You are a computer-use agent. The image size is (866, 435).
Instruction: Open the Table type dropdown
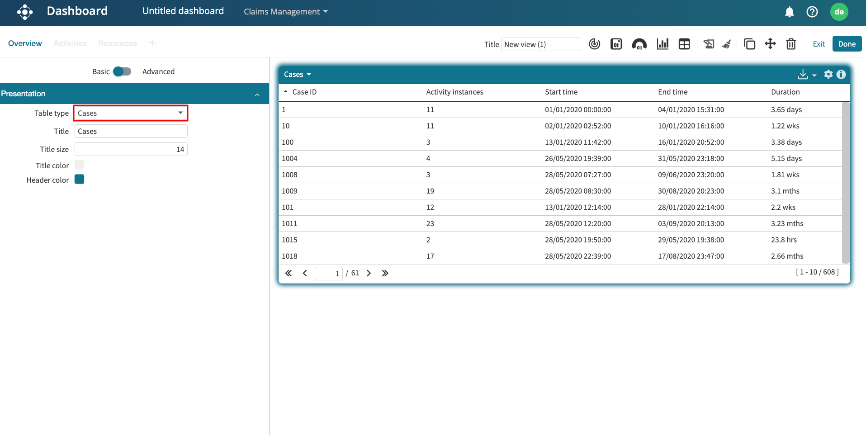point(131,113)
